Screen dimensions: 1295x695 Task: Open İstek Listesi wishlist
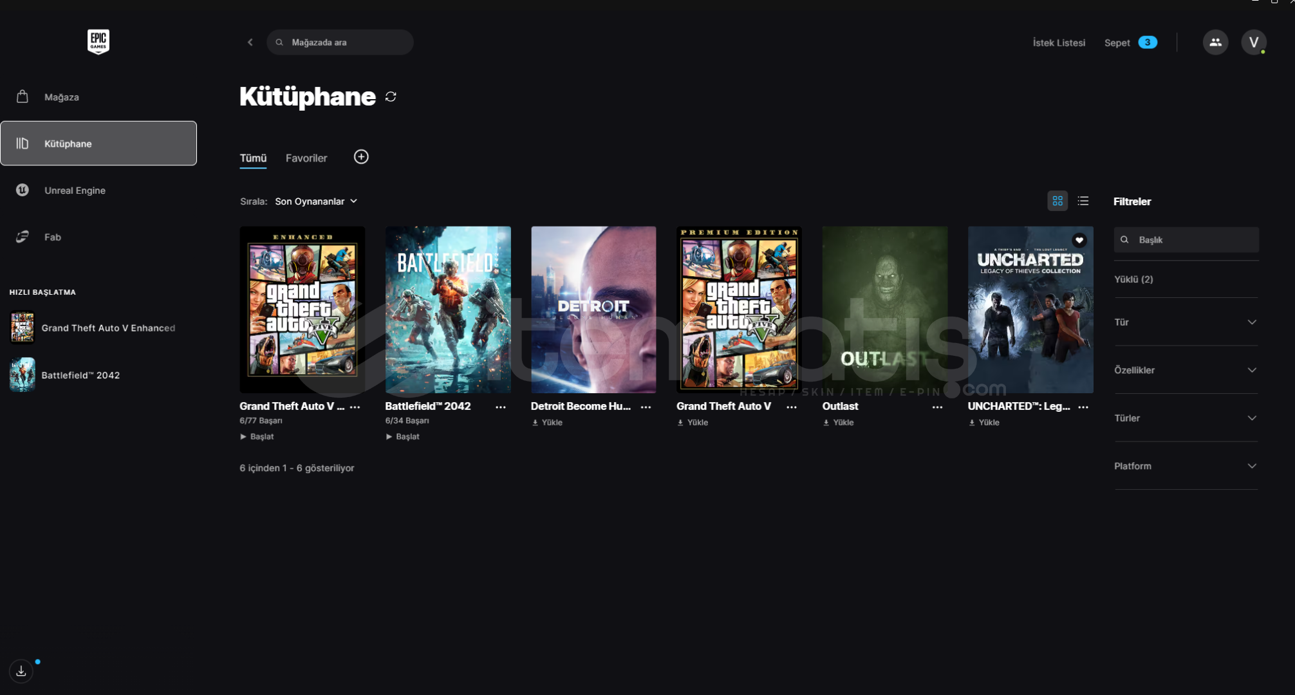1059,42
